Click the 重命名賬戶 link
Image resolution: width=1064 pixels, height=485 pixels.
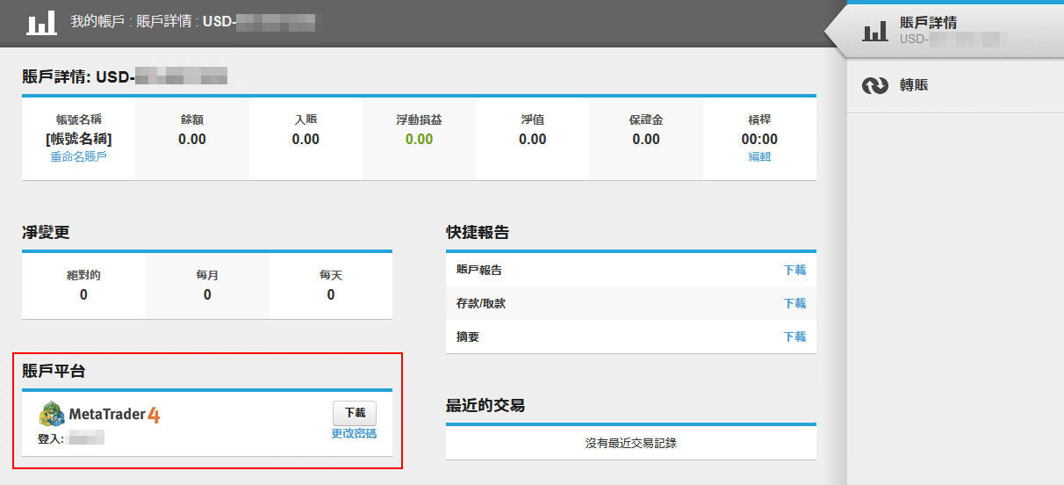pos(79,156)
